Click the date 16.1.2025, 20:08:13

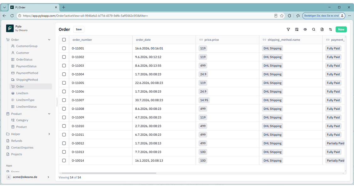[149, 160]
